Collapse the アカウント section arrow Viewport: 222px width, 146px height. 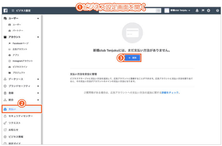(38, 37)
